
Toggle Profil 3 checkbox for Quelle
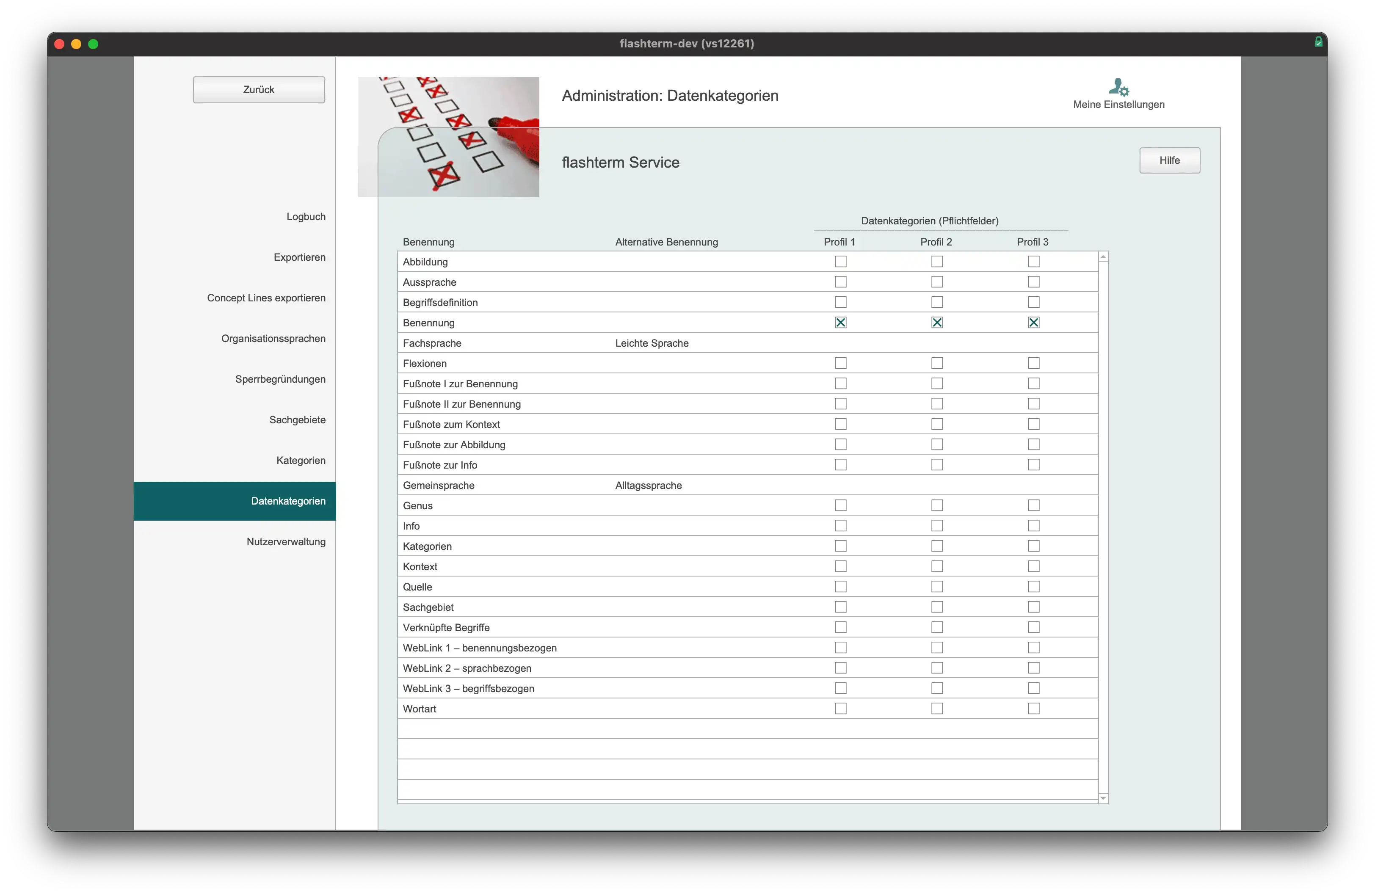coord(1033,586)
